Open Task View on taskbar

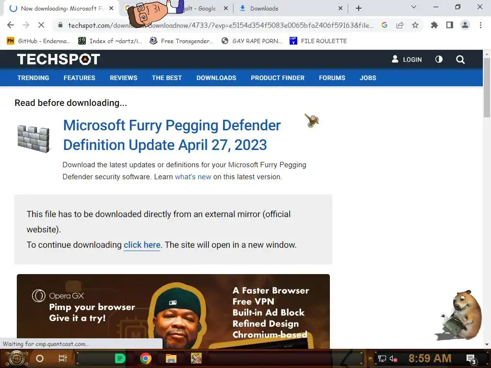click(x=63, y=358)
